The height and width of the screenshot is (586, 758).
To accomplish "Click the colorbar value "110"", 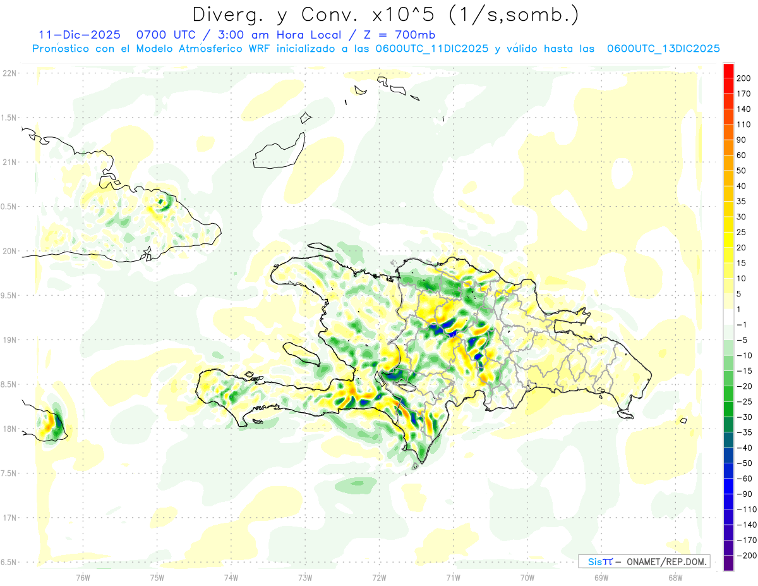I will click(x=743, y=124).
